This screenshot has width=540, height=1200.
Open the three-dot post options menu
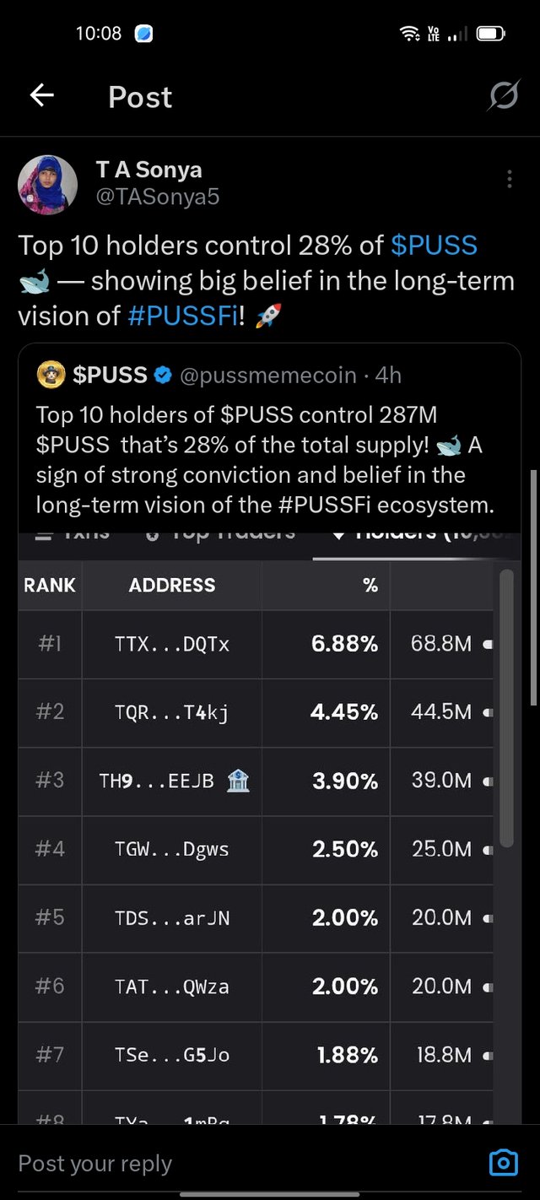pyautogui.click(x=509, y=180)
